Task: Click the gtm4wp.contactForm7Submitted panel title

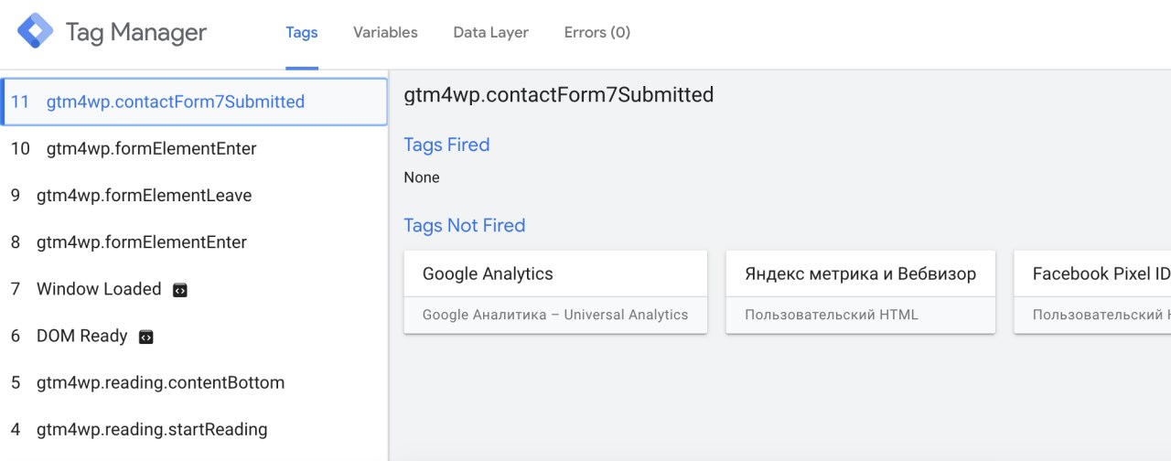Action: [559, 94]
